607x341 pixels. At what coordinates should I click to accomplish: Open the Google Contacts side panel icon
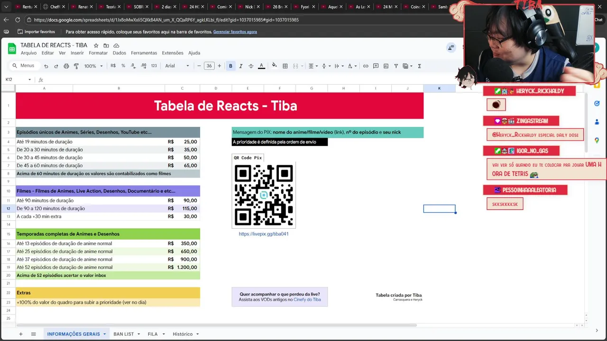tap(597, 122)
